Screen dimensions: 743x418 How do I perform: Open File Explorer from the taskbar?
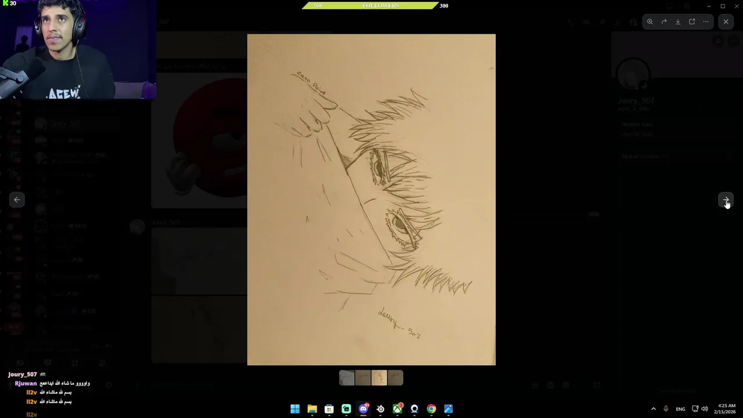click(312, 409)
